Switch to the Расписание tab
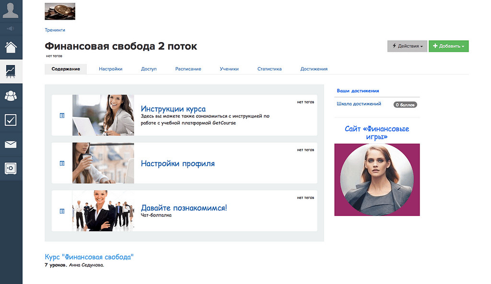Screen dimensions: 491x284 point(188,69)
